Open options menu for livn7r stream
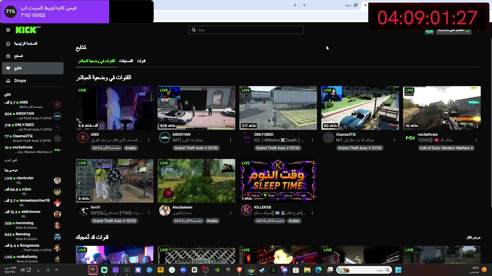Viewport: 492px width, 276px height. coord(149,213)
